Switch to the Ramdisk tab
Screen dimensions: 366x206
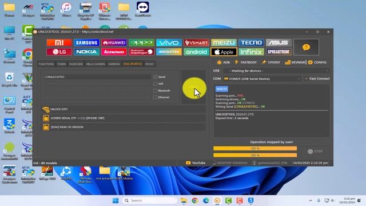pos(114,64)
